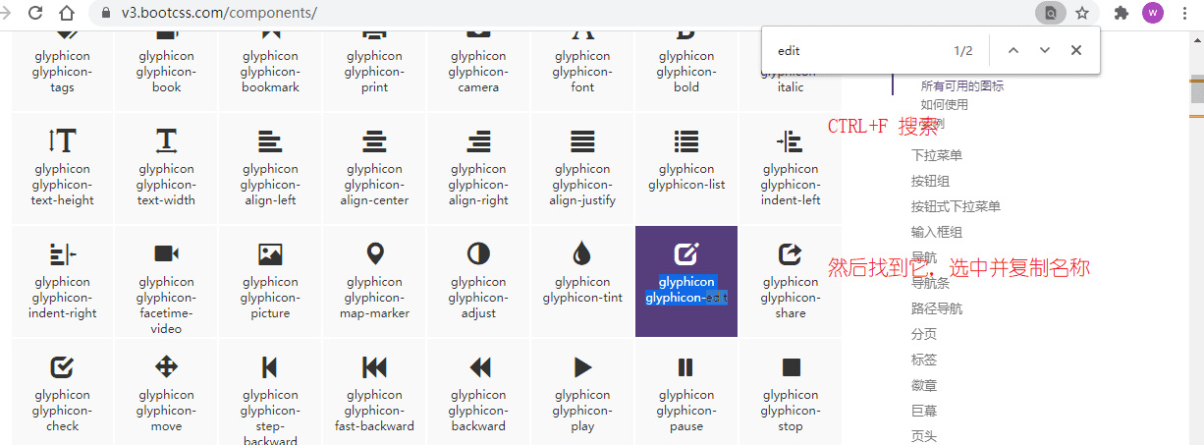Image resolution: width=1204 pixels, height=445 pixels.
Task: Click the glyphicon-move arrows icon
Action: [x=166, y=367]
